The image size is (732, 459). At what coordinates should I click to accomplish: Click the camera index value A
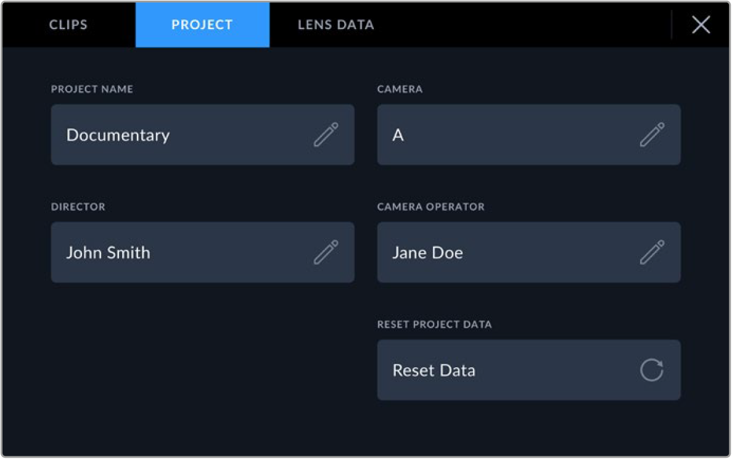(x=398, y=135)
